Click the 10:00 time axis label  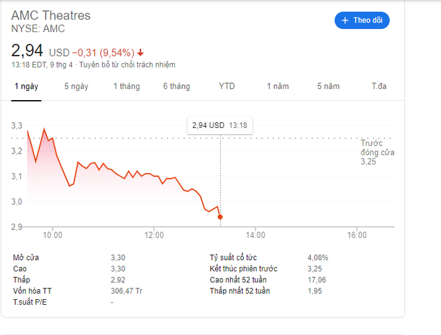tap(52, 235)
